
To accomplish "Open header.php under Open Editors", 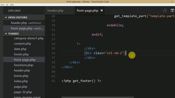I will point(24,23).
